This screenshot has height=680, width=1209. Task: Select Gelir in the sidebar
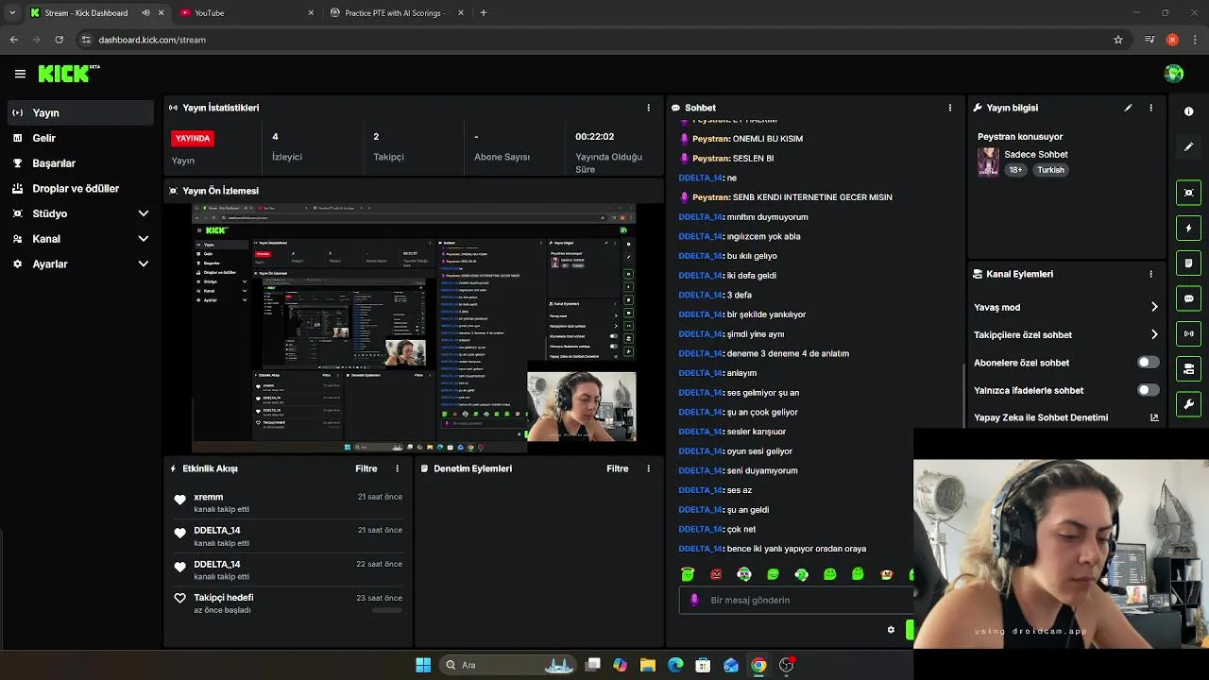(x=80, y=138)
